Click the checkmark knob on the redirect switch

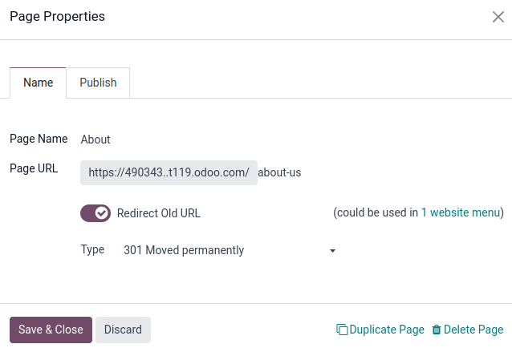click(x=101, y=213)
